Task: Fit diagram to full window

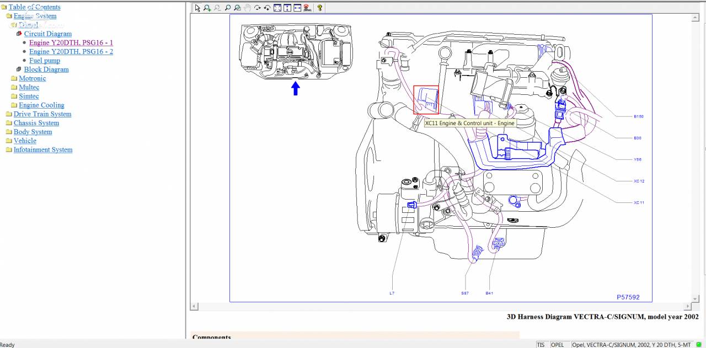Action: coord(277,8)
